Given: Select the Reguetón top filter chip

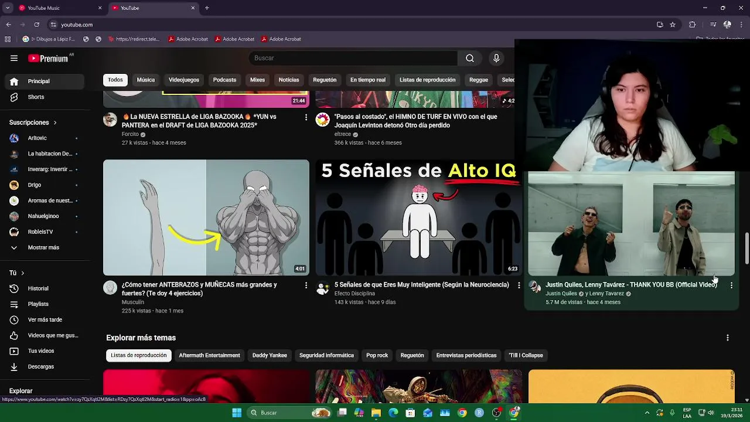Looking at the screenshot, I should pyautogui.click(x=325, y=80).
